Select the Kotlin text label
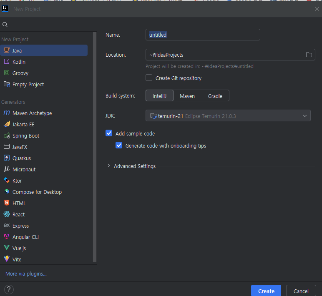 (x=19, y=62)
